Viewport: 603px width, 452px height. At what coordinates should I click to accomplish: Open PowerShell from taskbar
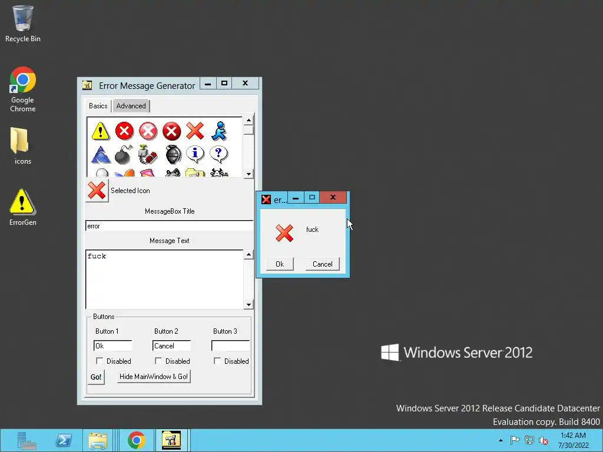[64, 440]
